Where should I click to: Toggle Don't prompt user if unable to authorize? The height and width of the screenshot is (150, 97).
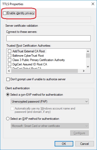[x=8, y=79]
